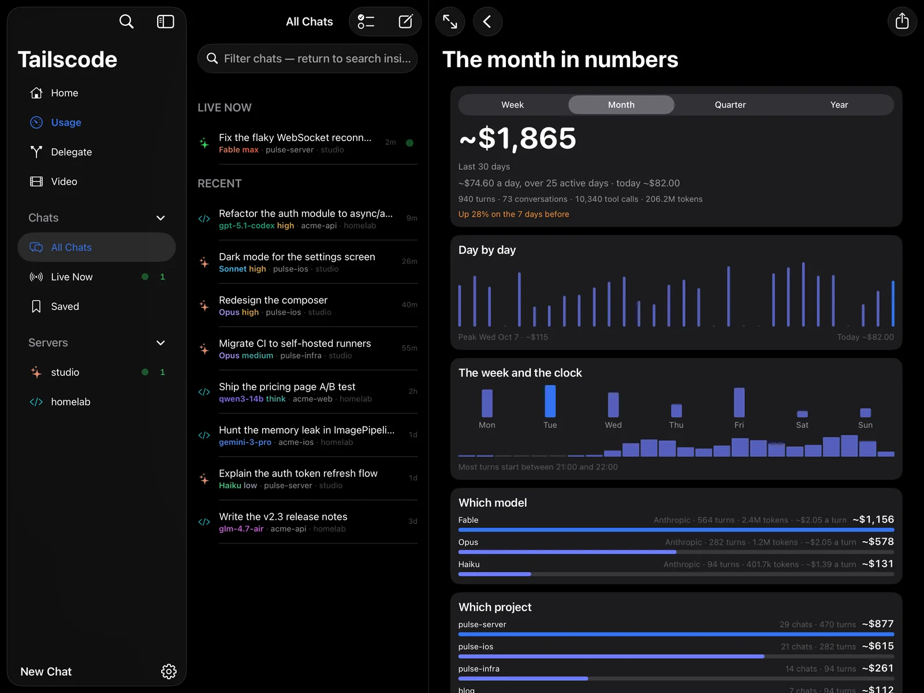924x693 pixels.
Task: Click the pulse-server project row label
Action: 482,624
